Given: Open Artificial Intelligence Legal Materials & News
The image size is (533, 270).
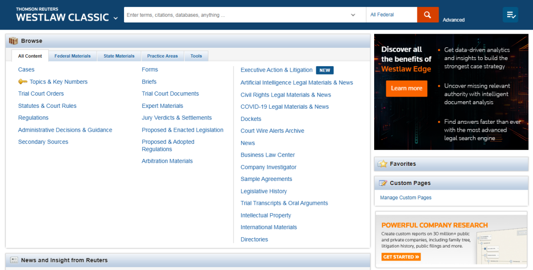Looking at the screenshot, I should (x=297, y=82).
